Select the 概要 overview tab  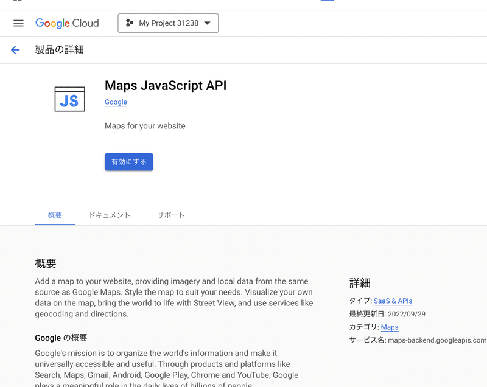tap(55, 215)
